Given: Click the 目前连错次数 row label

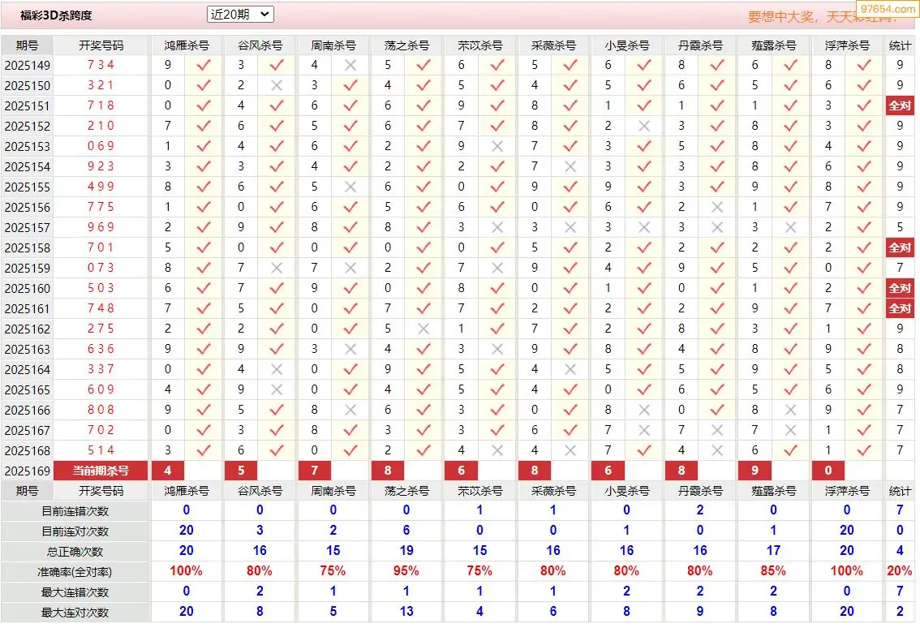Looking at the screenshot, I should pos(75,511).
